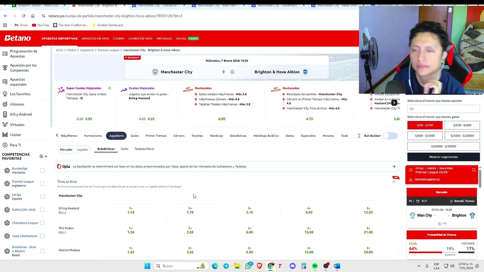This screenshot has width=484, height=272.
Task: Click the Betano logo
Action: coord(17,38)
